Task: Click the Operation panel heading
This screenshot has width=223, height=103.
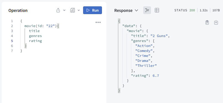Action: click(18, 10)
